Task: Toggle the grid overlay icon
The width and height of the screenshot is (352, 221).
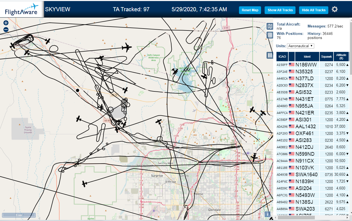Action: (x=270, y=35)
